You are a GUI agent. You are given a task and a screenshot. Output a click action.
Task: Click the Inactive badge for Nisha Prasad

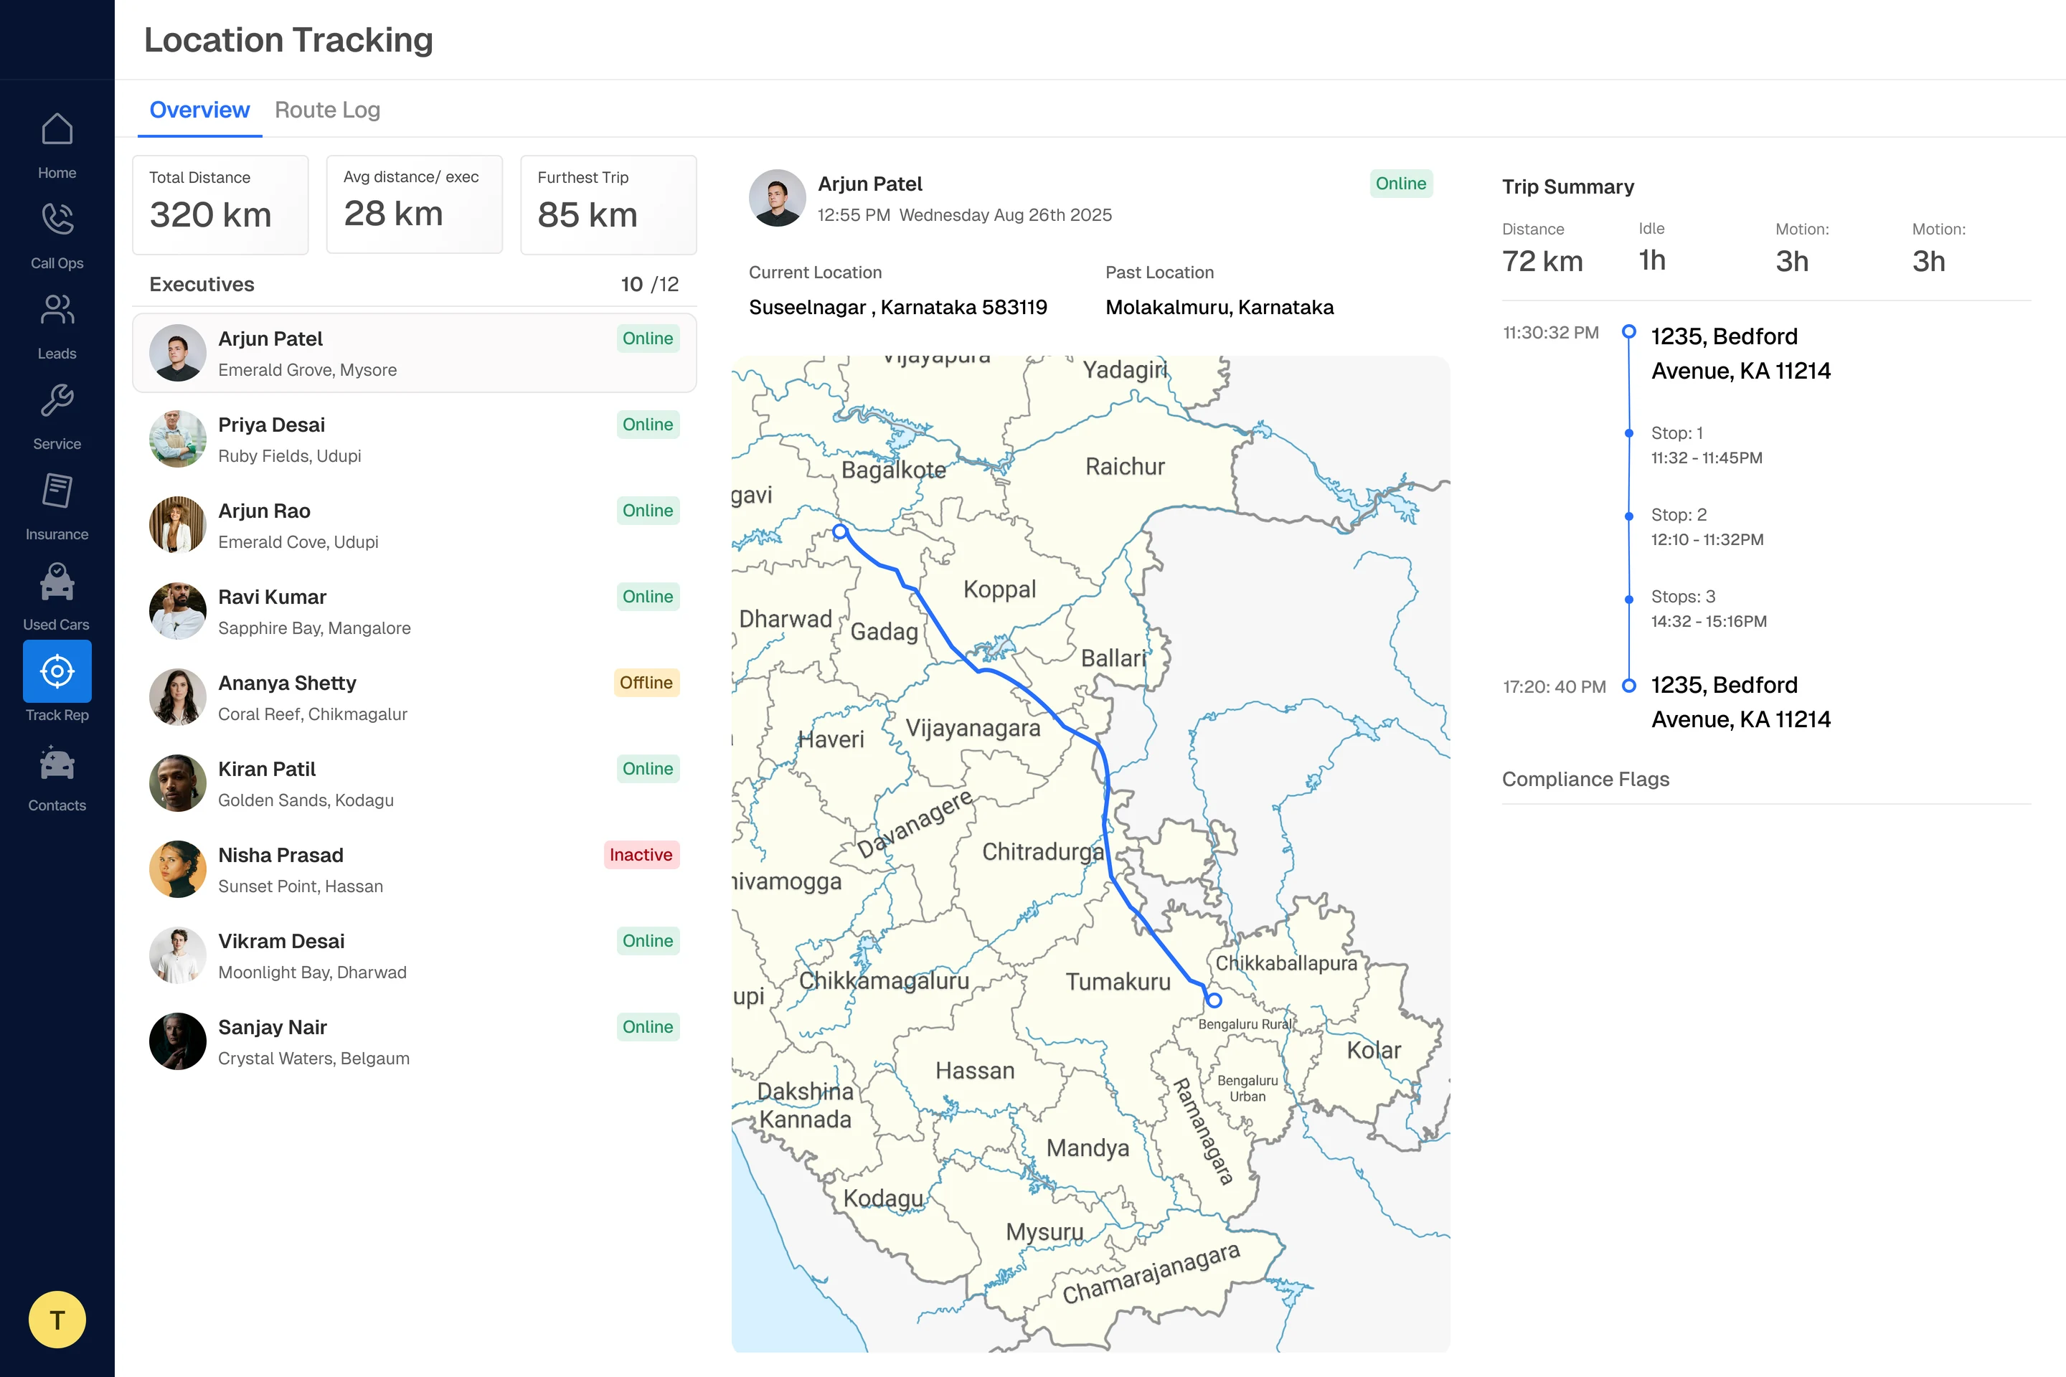[x=641, y=854]
